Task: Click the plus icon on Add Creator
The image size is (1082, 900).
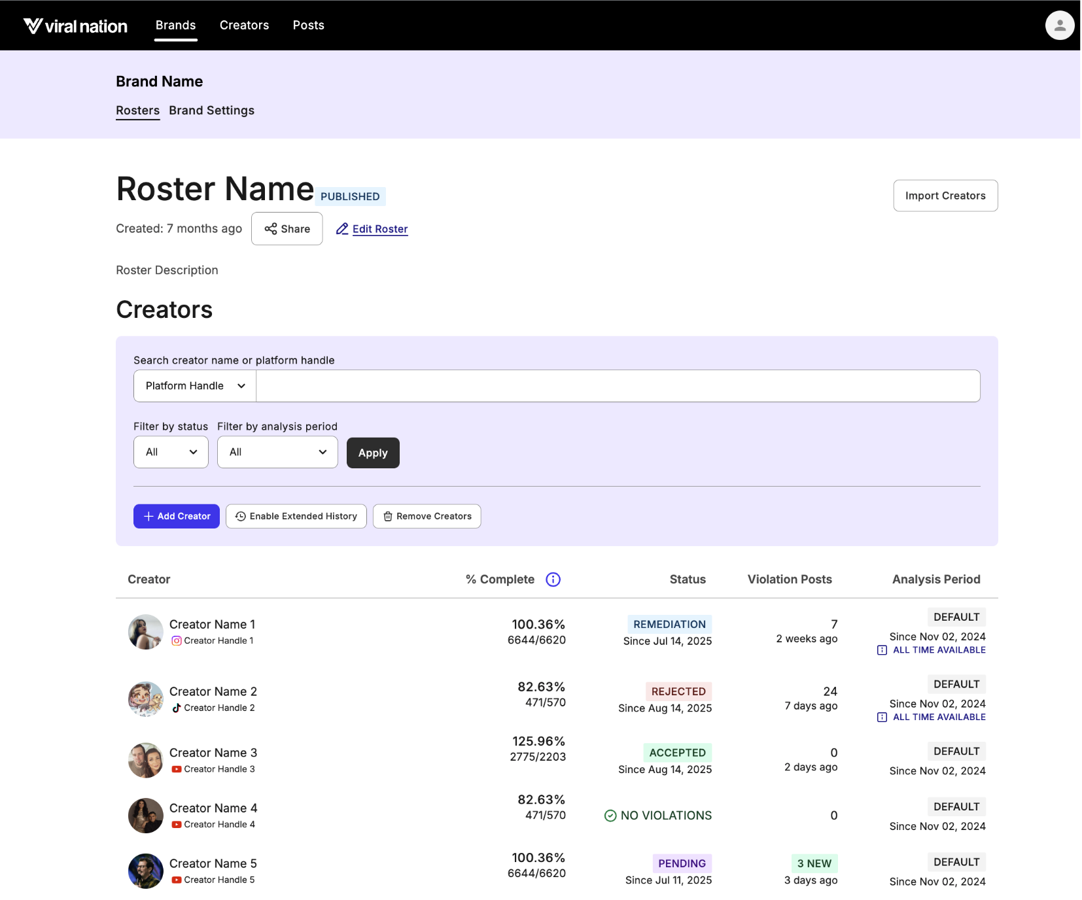Action: (148, 516)
